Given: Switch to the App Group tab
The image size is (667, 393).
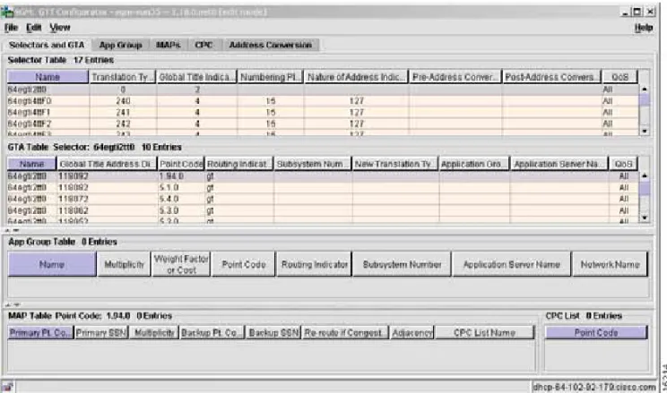Looking at the screenshot, I should pos(120,45).
